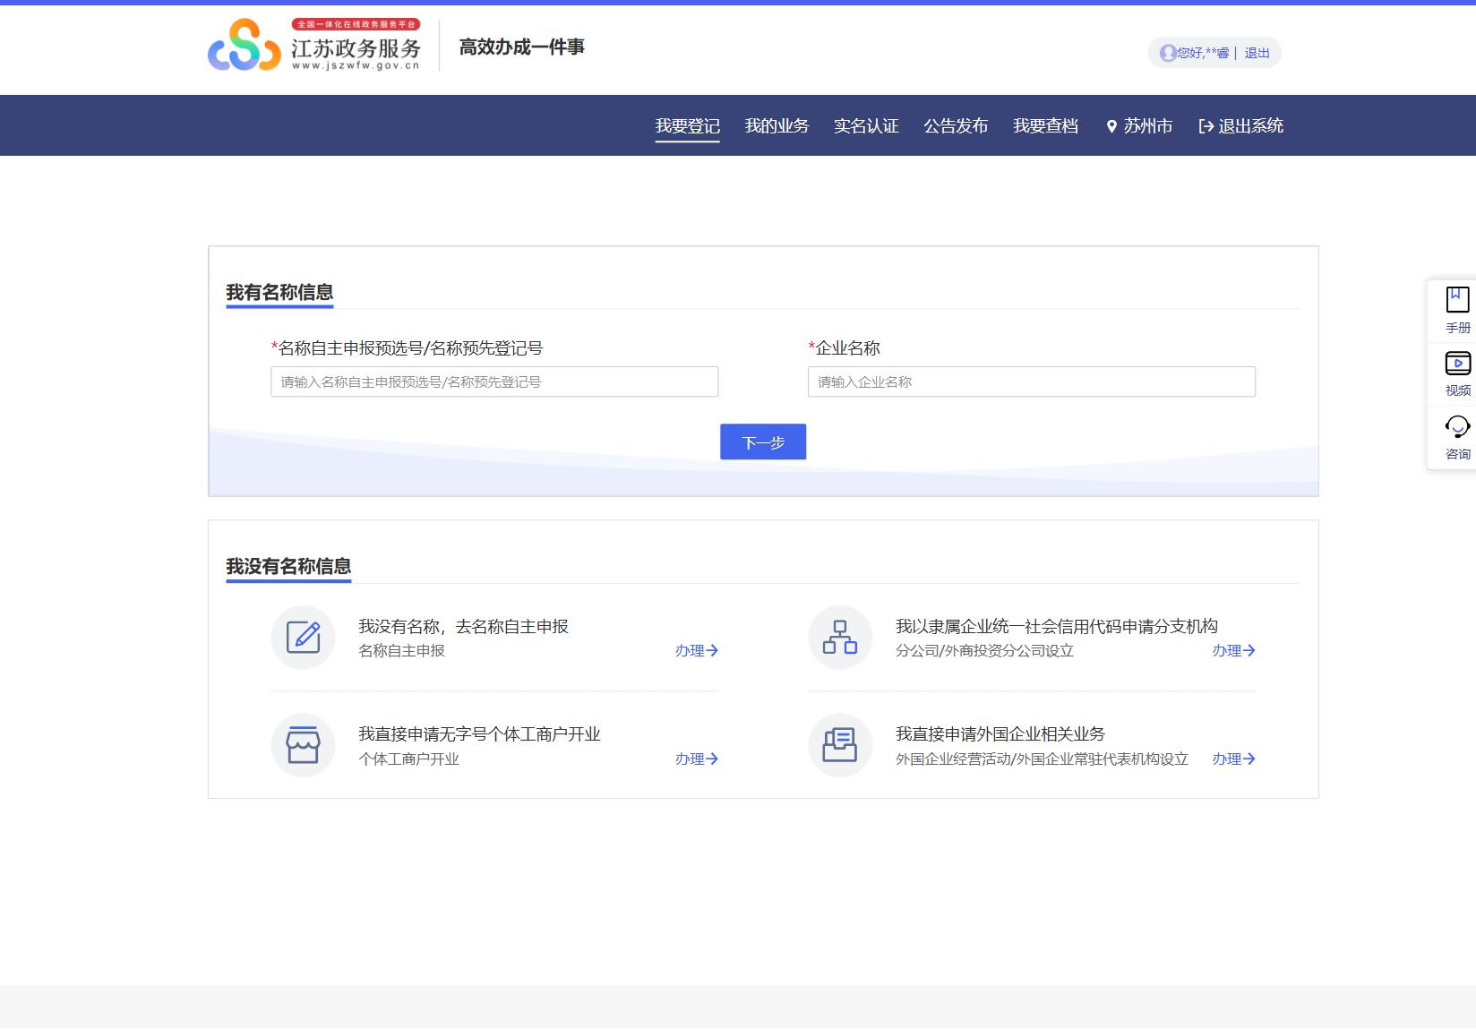Click the 下一步 button
The width and height of the screenshot is (1476, 1029).
click(x=763, y=442)
